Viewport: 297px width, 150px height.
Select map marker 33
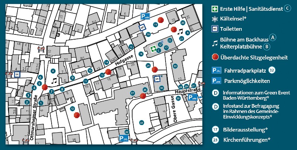pyautogui.click(x=141, y=123)
